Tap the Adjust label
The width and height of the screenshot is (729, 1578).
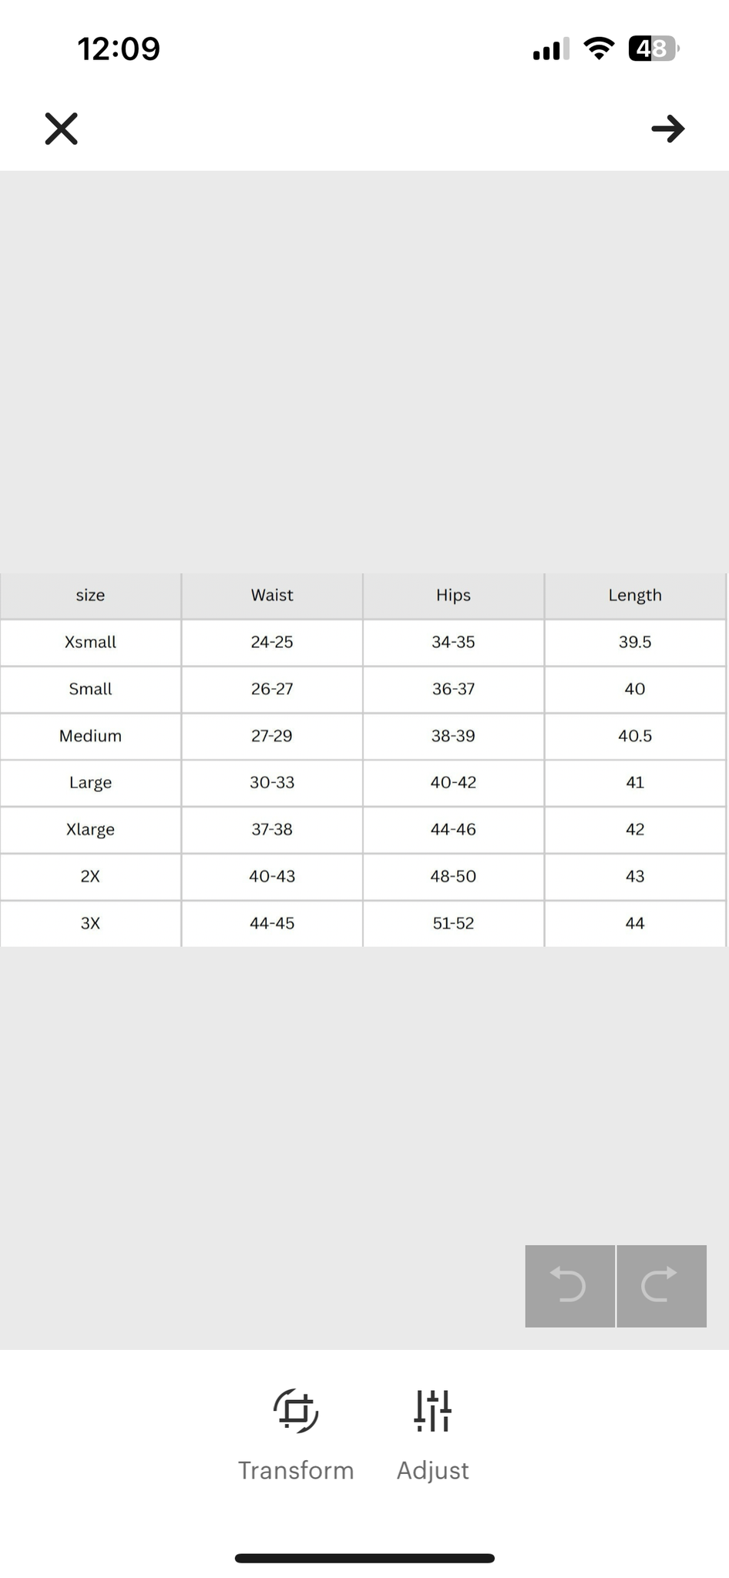point(433,1471)
